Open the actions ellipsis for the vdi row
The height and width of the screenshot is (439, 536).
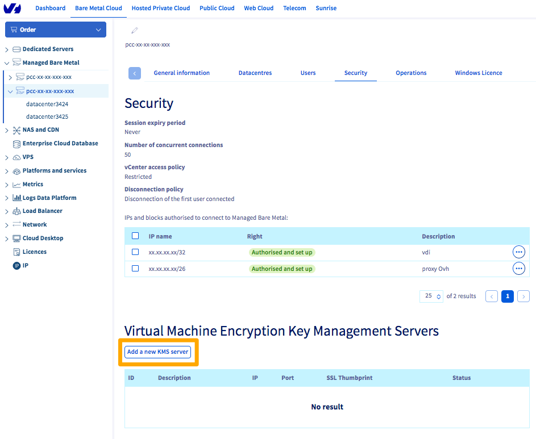[x=518, y=252]
